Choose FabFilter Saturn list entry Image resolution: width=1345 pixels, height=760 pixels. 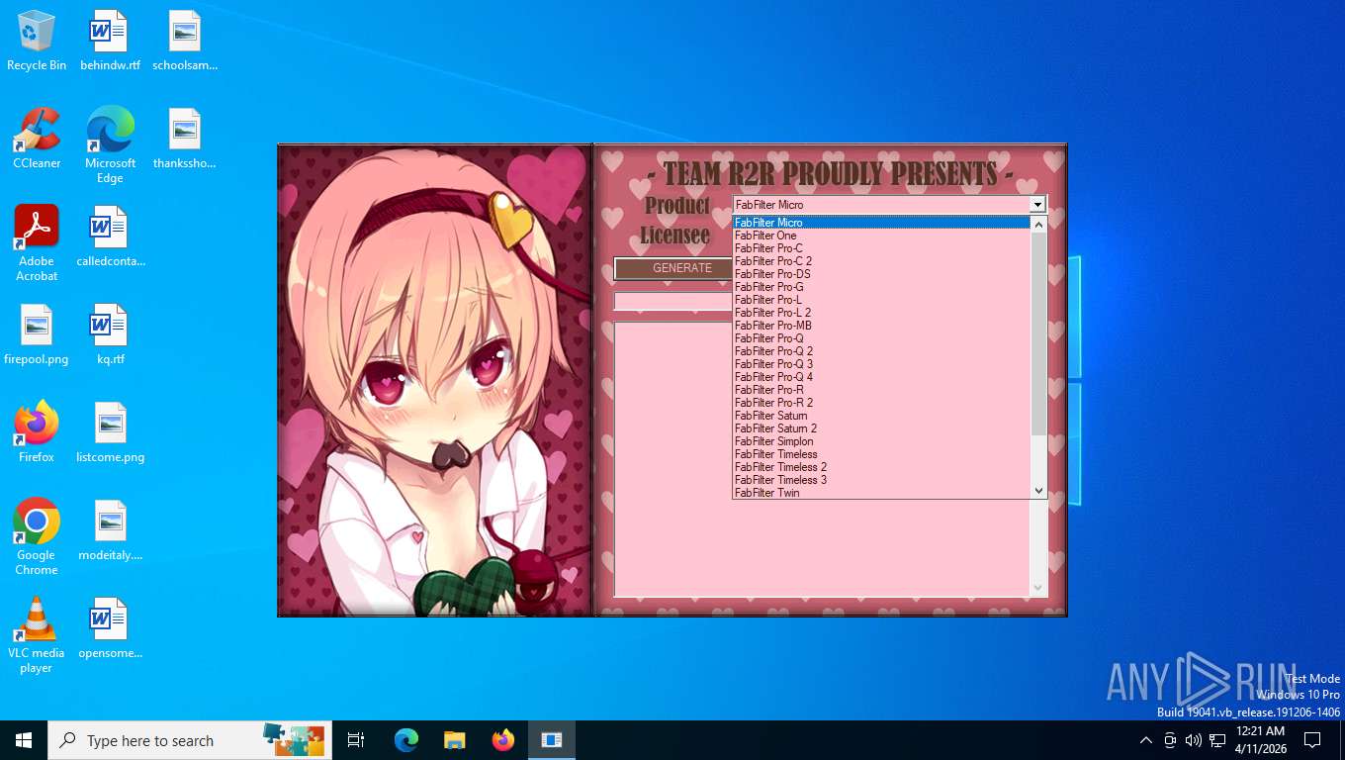881,416
